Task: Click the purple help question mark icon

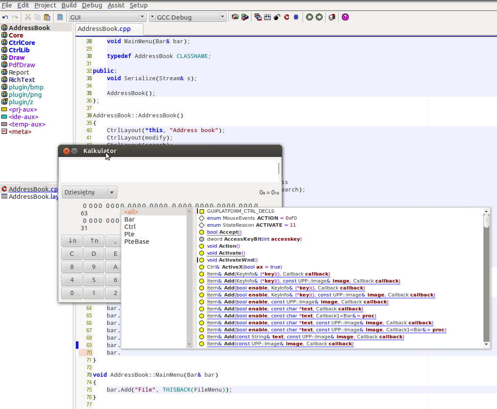Action: tap(345, 17)
